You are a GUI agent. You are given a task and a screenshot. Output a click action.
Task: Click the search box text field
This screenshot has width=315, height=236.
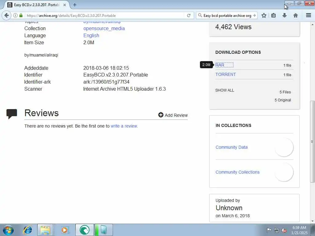227,15
